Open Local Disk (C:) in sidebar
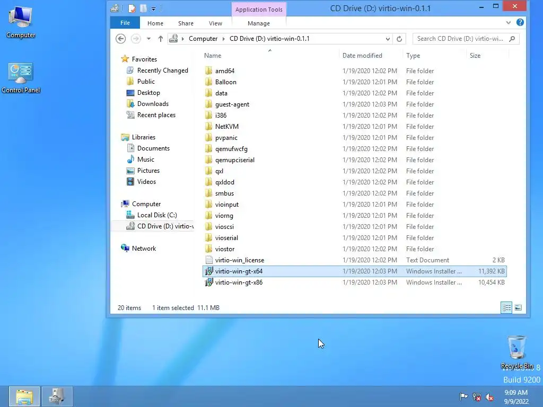Screen dimensions: 543x407 pyautogui.click(x=157, y=215)
